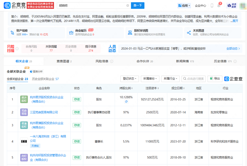The width and height of the screenshot is (247, 166).
Task: Expand the 所属行业 filter dropdown
Action: (170, 79)
